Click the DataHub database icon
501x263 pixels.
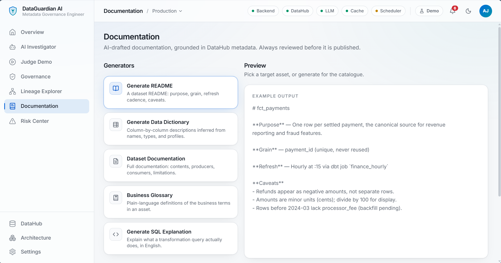pos(12,224)
